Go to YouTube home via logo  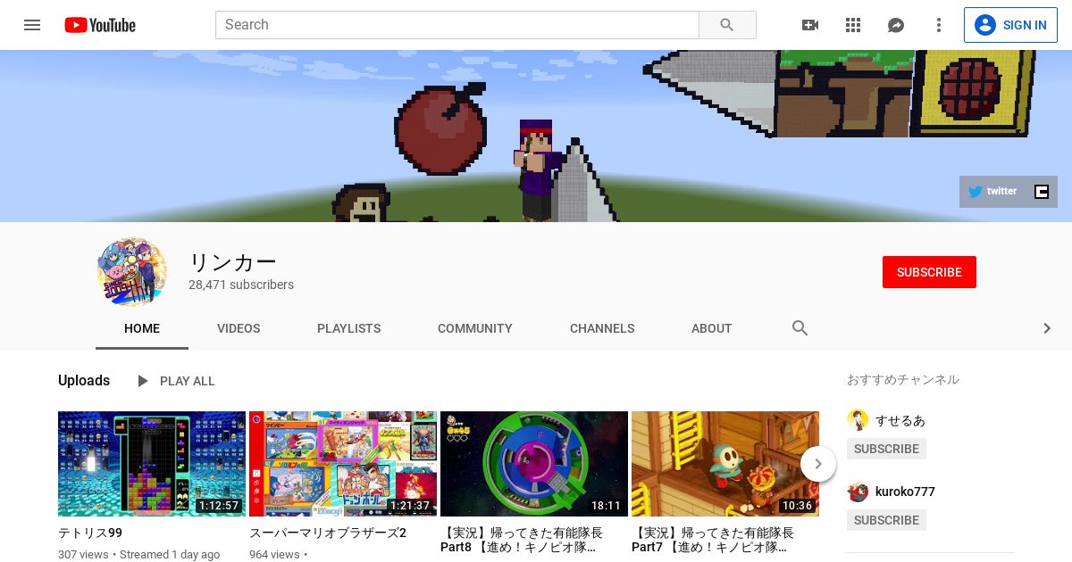pos(100,25)
